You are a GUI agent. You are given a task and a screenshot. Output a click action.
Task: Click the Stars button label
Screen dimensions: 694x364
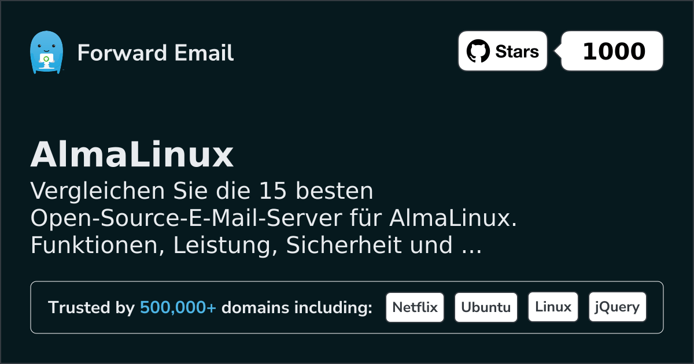pos(517,51)
